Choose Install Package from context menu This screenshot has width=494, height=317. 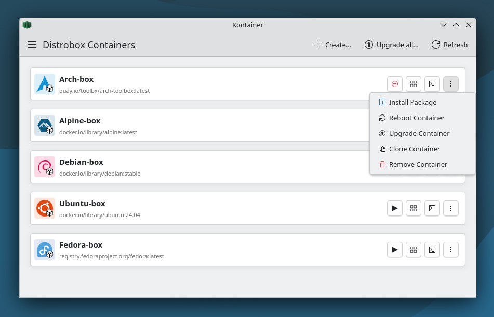coord(412,103)
